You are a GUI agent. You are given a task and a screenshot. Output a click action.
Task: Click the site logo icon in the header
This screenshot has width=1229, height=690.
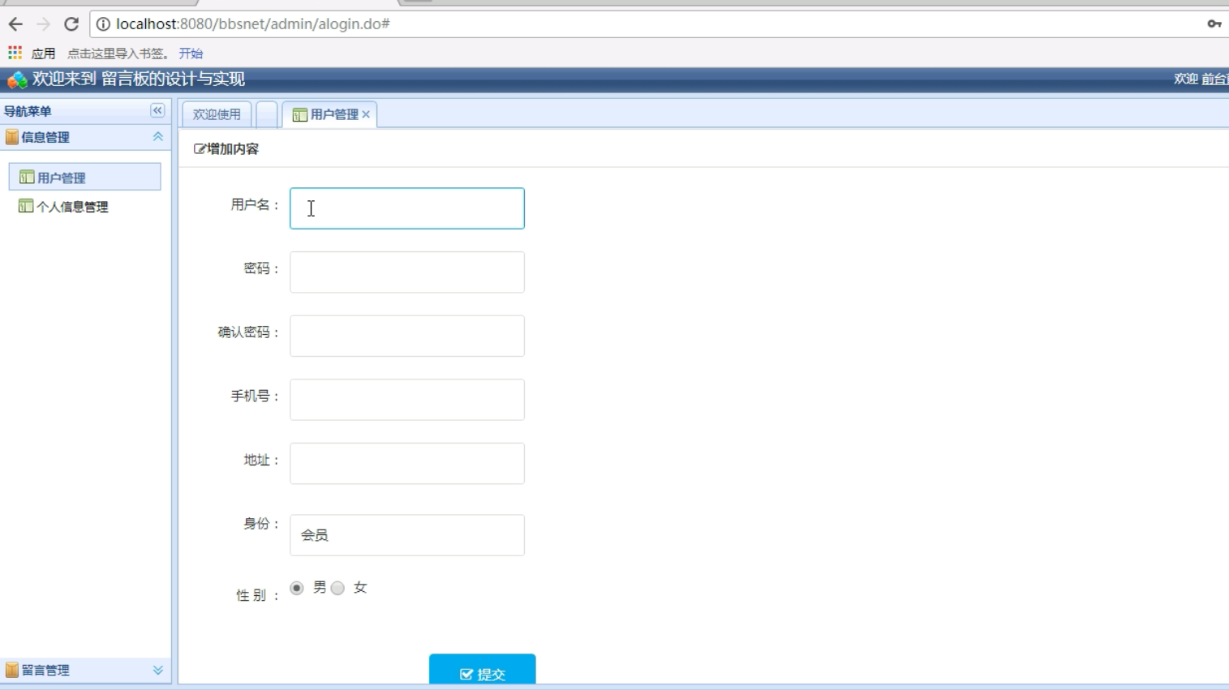(x=14, y=80)
